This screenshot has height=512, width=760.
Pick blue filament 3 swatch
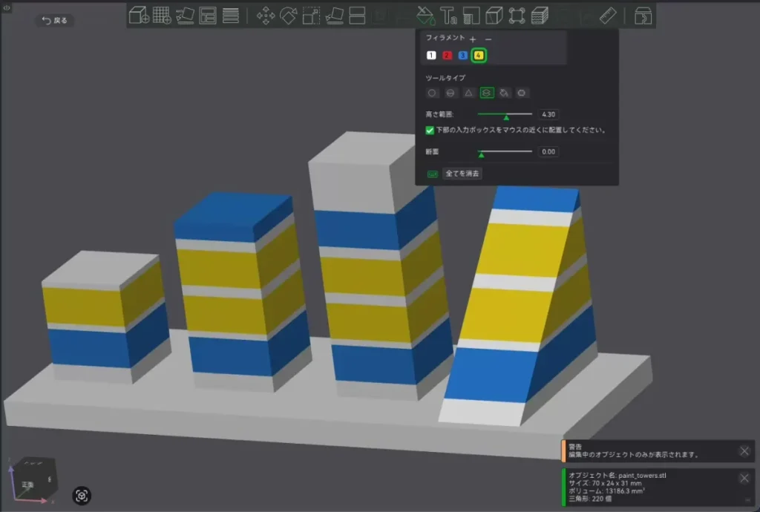(x=463, y=55)
